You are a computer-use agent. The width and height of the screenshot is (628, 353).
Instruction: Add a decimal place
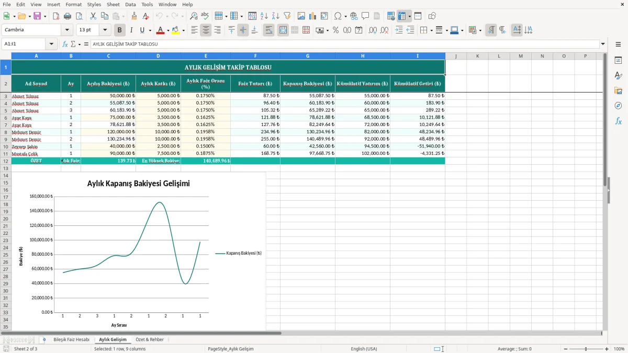[373, 30]
